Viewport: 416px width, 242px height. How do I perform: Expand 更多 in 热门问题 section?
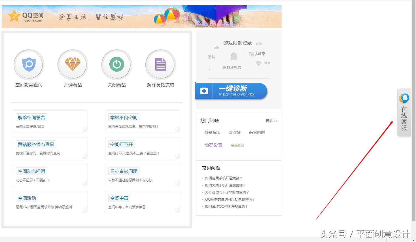tap(271, 120)
